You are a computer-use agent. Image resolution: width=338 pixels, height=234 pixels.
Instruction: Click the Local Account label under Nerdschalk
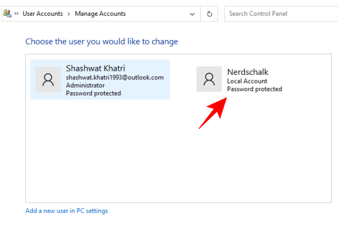pyautogui.click(x=246, y=81)
